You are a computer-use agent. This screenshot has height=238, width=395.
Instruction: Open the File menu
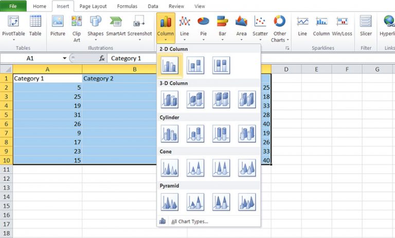(13, 6)
